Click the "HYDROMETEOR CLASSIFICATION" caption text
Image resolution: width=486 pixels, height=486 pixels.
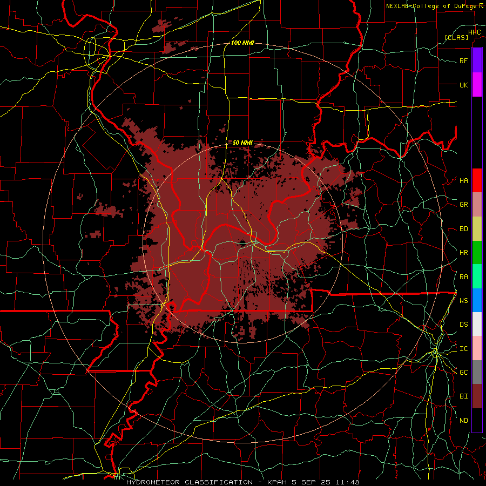[x=190, y=482]
